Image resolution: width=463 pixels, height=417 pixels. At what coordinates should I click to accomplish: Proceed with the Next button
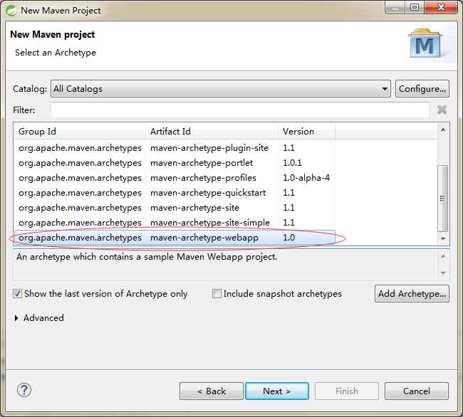277,391
